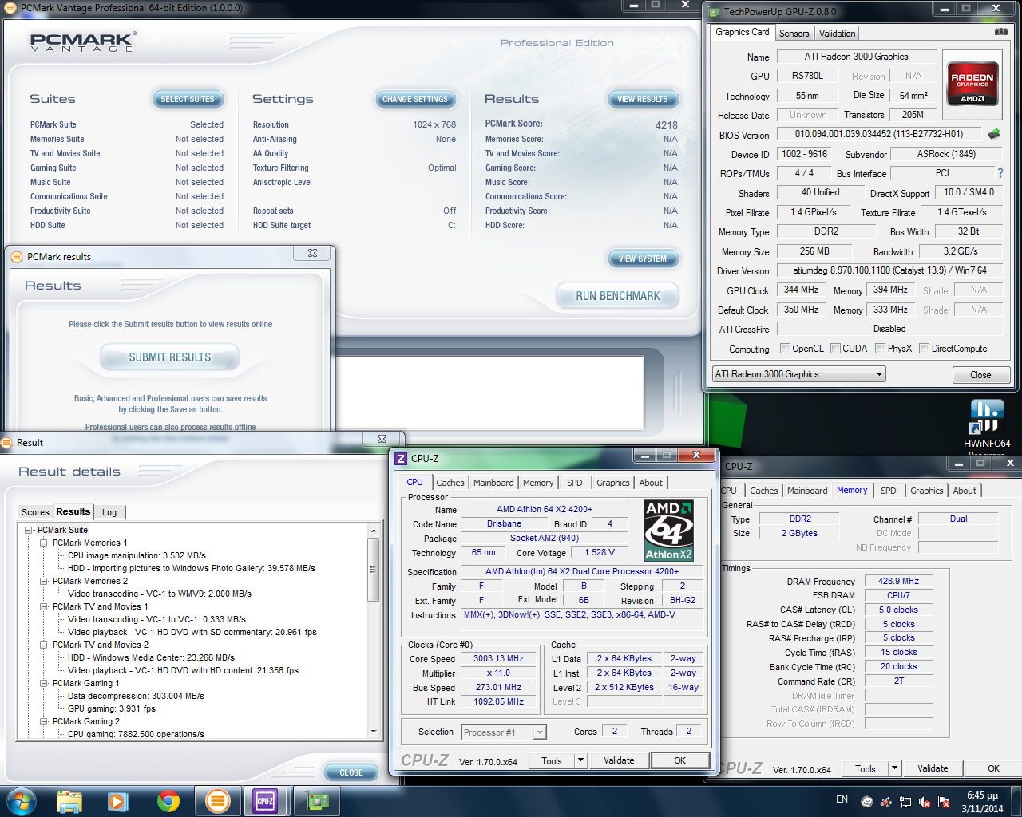Launch Windows Media Player from taskbar
The width and height of the screenshot is (1022, 817).
tap(118, 801)
